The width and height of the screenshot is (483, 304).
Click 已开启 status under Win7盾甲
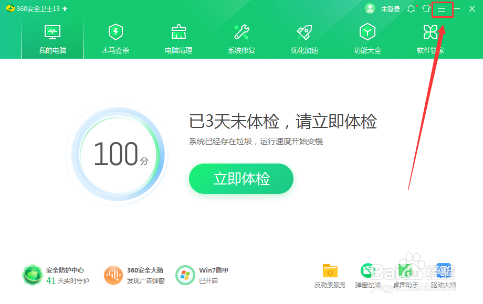[x=208, y=280]
